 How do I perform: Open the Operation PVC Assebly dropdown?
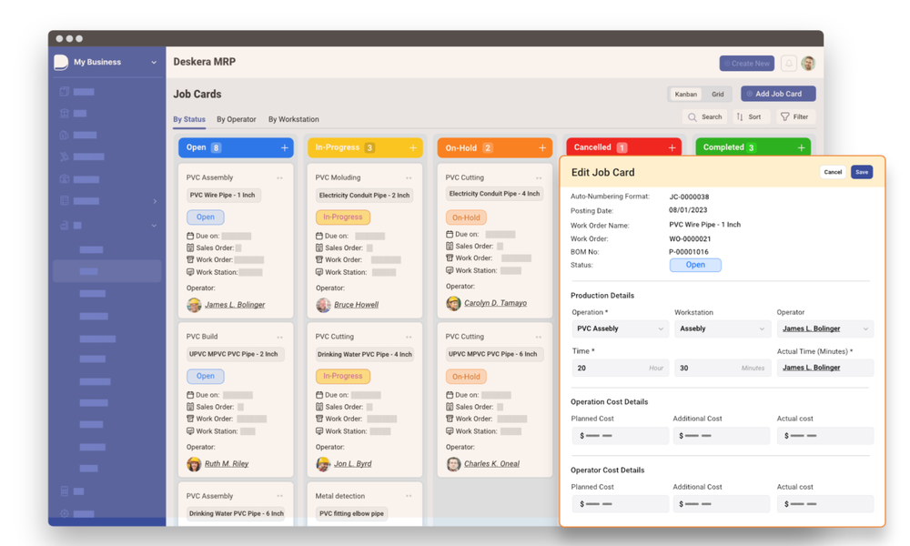pos(620,329)
